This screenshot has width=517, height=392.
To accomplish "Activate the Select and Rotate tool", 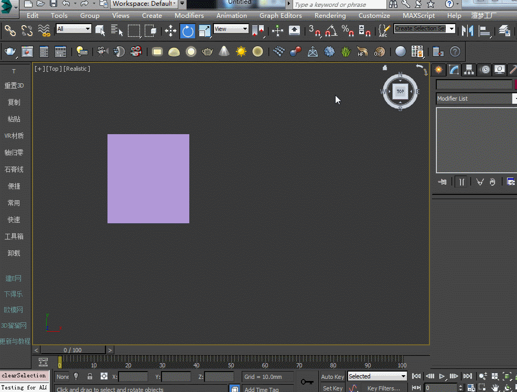I will click(x=187, y=30).
